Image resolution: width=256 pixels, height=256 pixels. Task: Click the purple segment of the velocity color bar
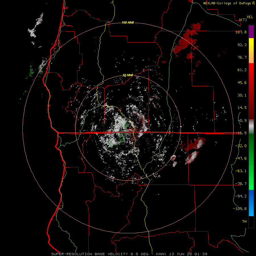coord(251,32)
